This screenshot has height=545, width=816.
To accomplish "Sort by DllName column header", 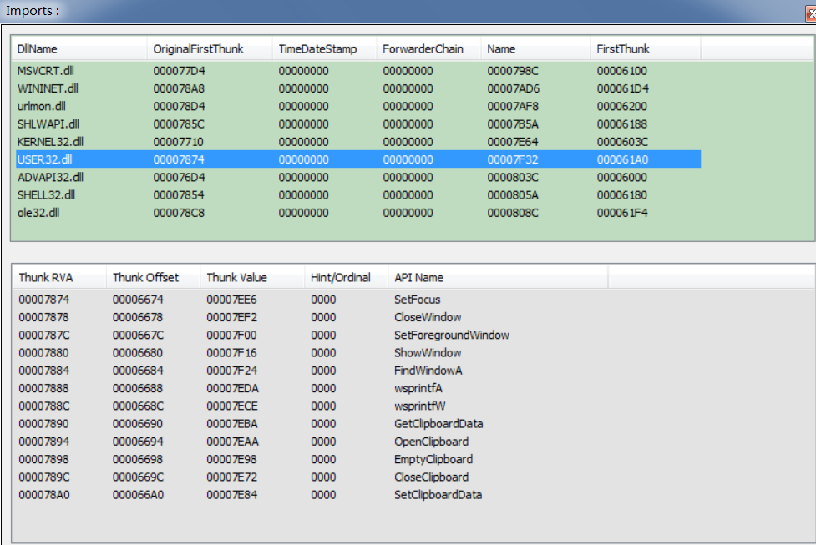I will [79, 49].
